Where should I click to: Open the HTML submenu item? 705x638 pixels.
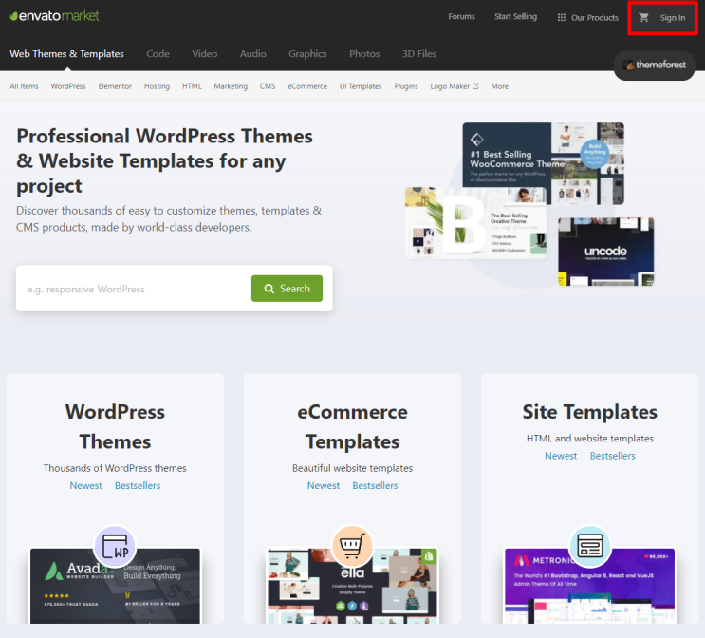pyautogui.click(x=192, y=86)
